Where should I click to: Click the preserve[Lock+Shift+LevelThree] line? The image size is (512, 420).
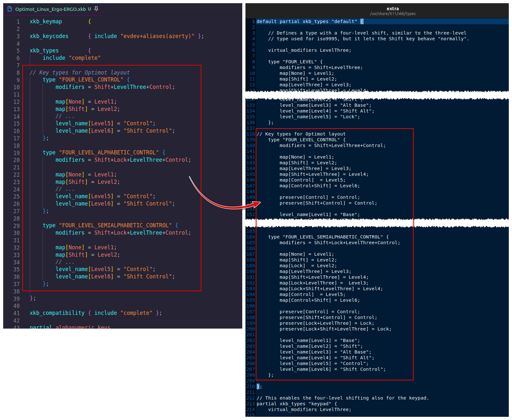tap(335, 329)
